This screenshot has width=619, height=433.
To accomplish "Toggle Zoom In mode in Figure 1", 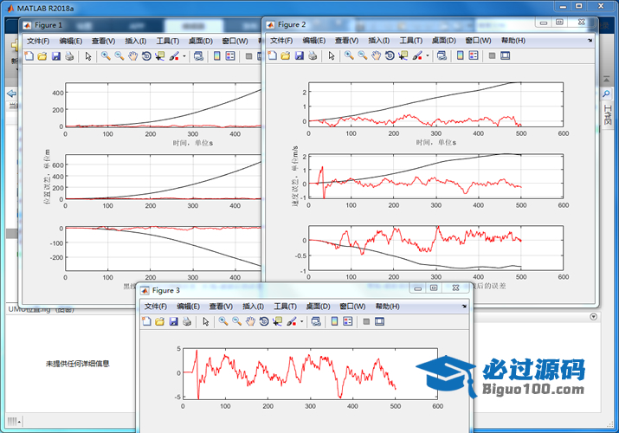I will coord(105,55).
